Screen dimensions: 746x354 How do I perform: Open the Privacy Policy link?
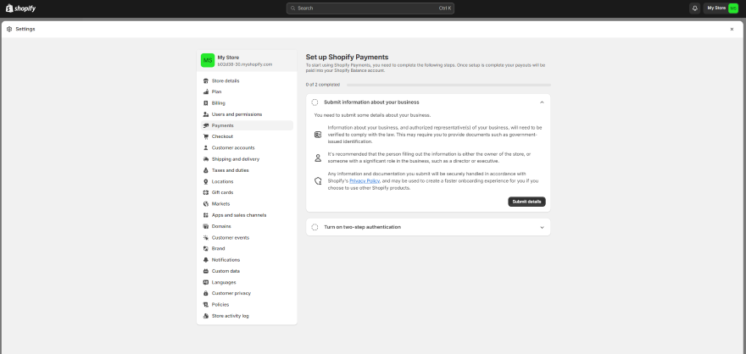365,181
